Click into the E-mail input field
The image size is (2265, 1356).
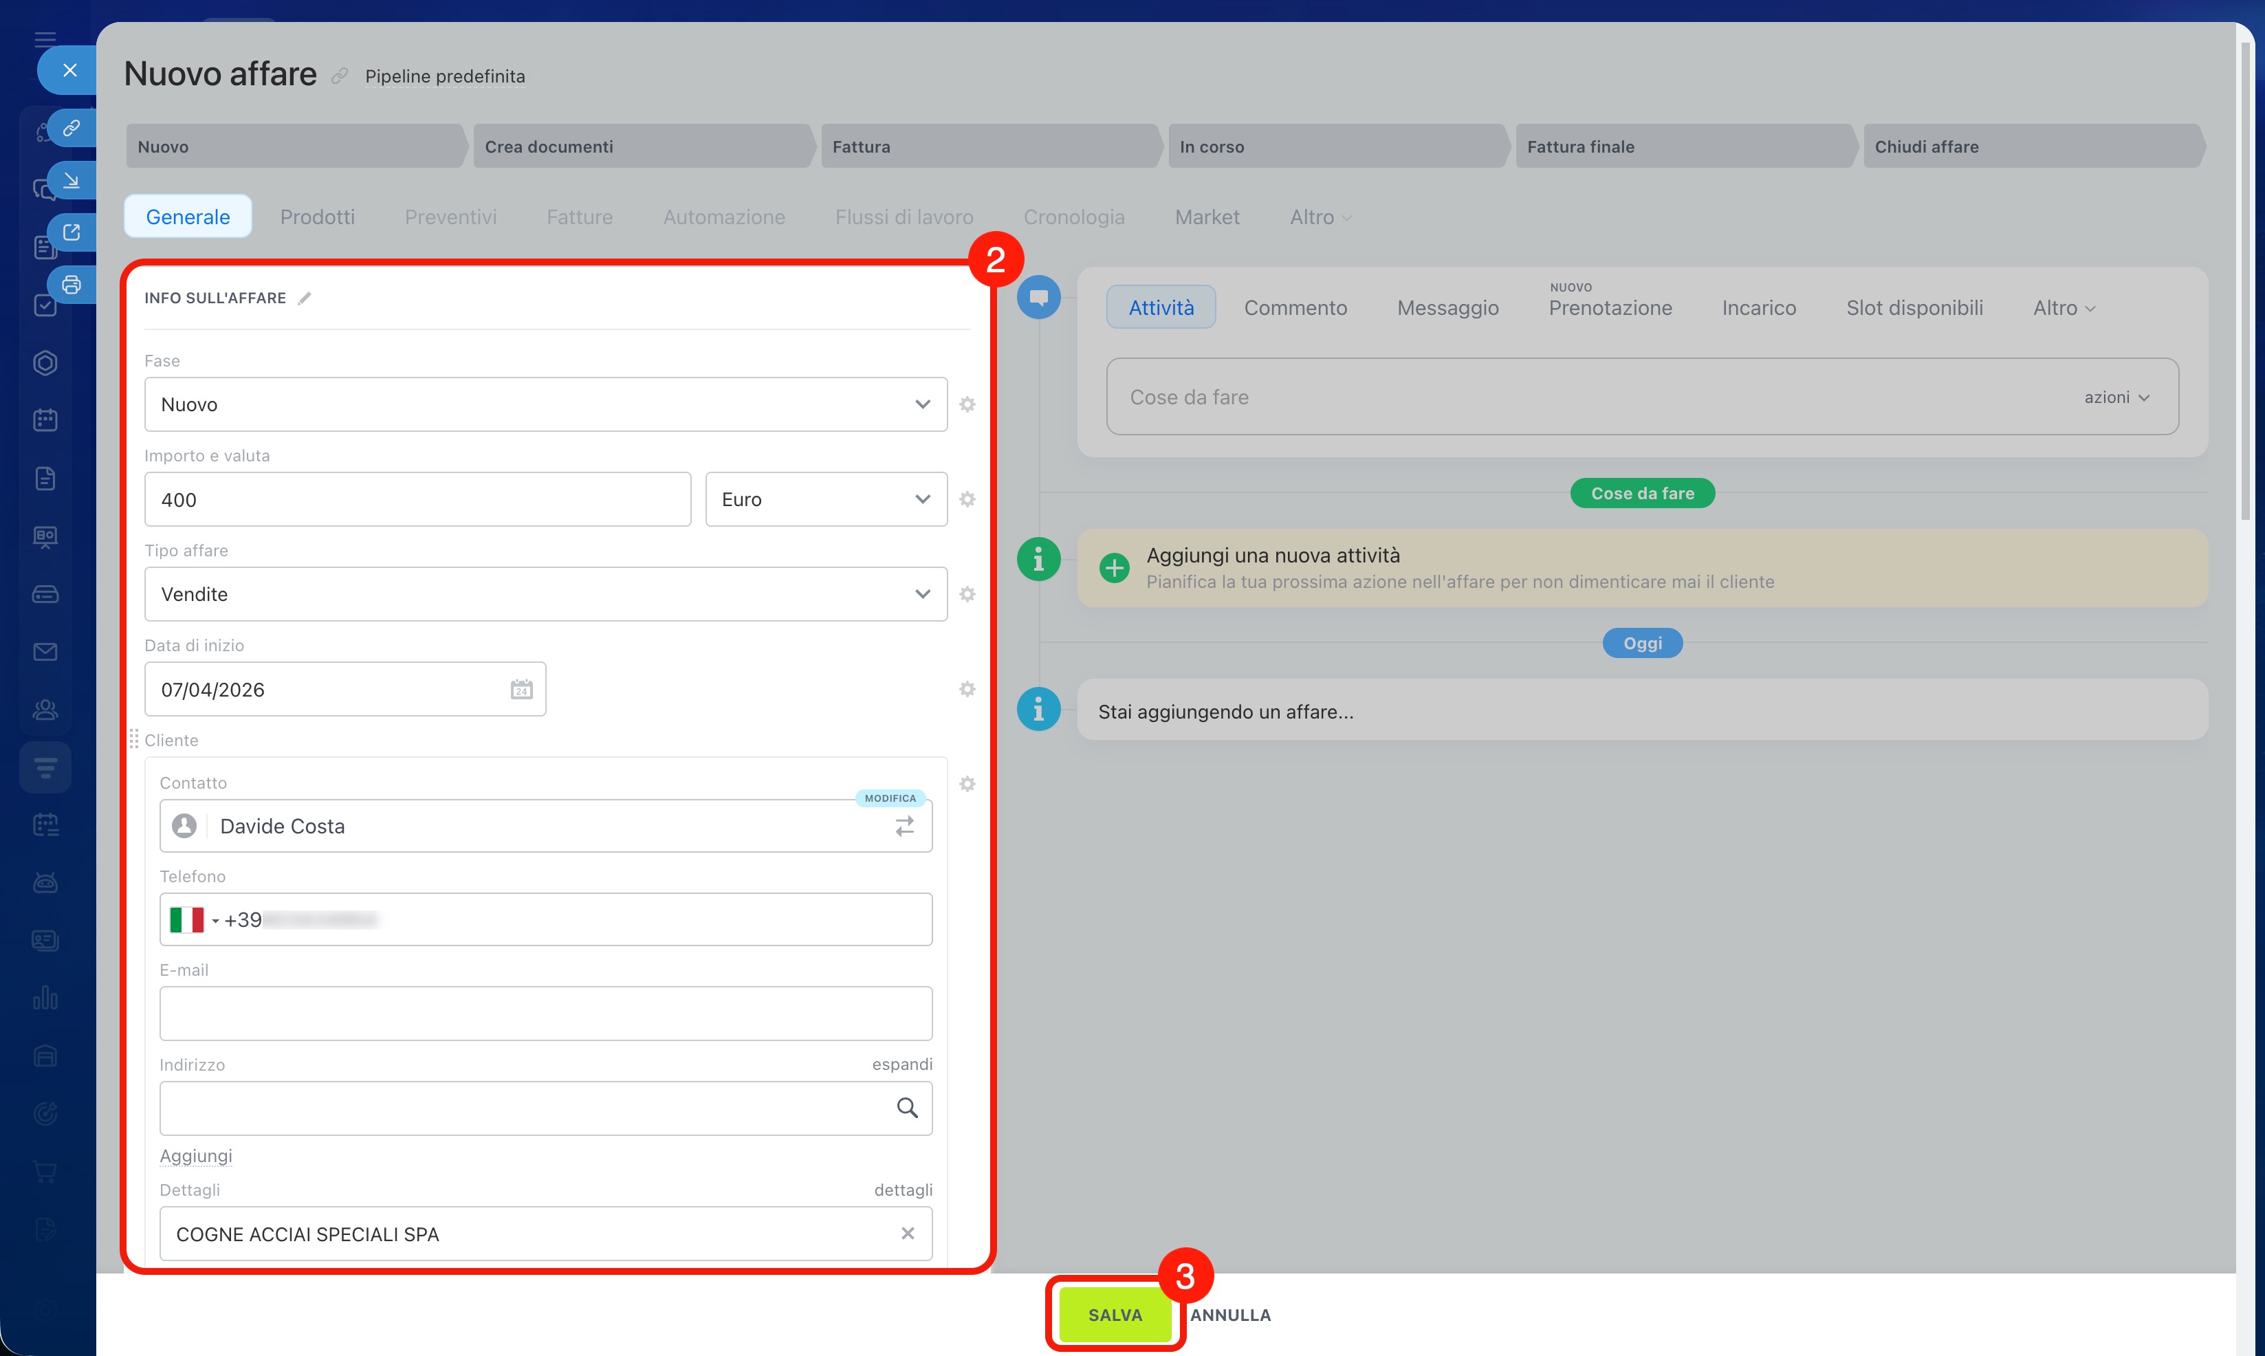click(545, 1014)
